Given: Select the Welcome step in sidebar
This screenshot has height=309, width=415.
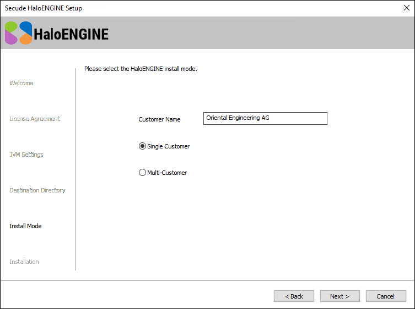Looking at the screenshot, I should [x=21, y=83].
